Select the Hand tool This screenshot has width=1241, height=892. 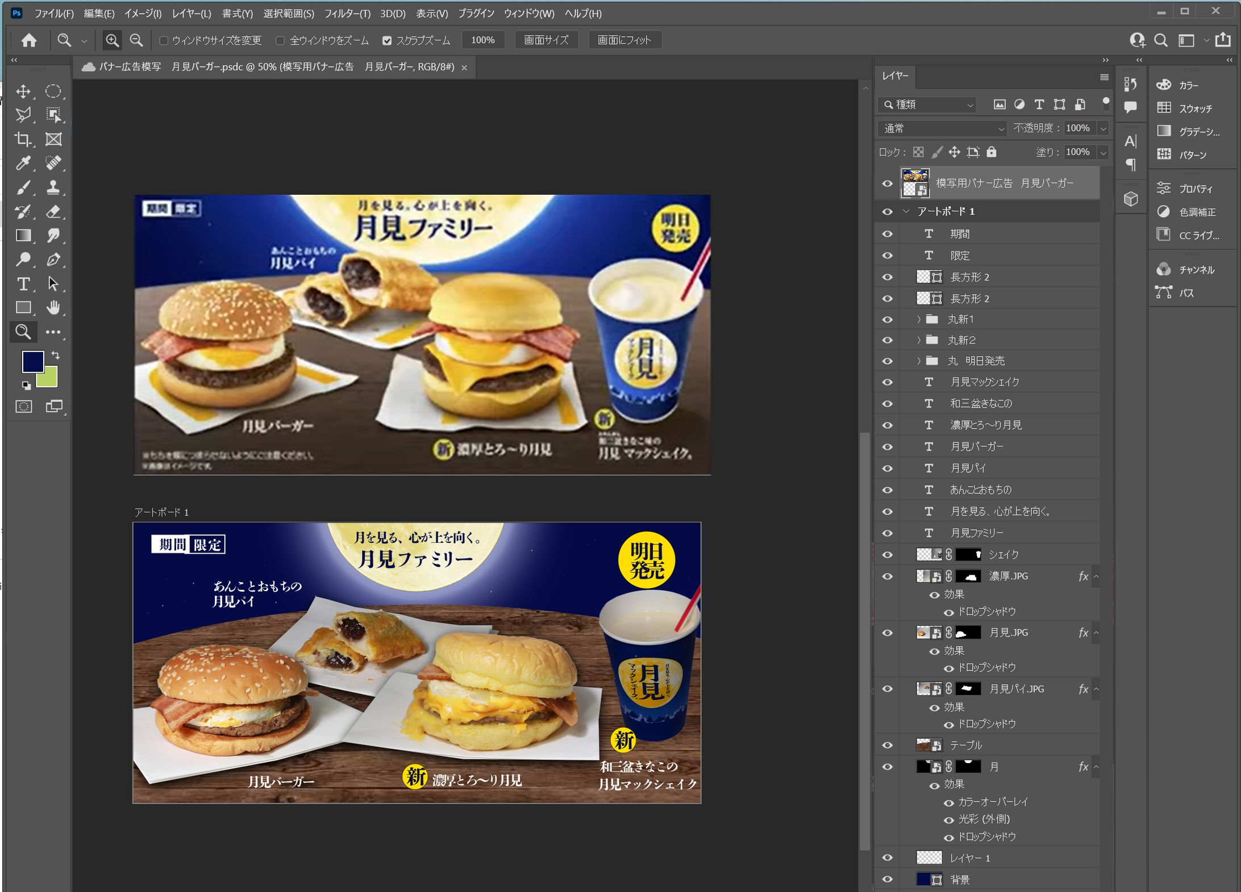pos(53,308)
